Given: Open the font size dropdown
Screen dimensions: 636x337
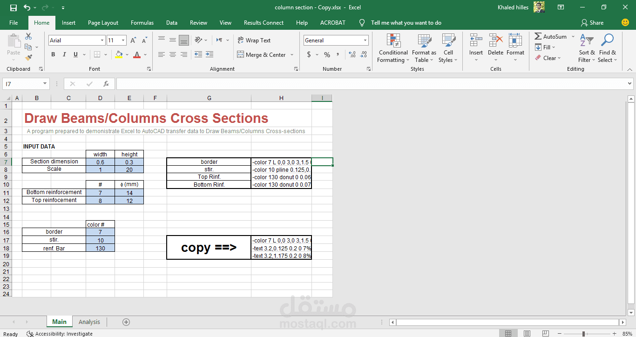Looking at the screenshot, I should (x=123, y=40).
